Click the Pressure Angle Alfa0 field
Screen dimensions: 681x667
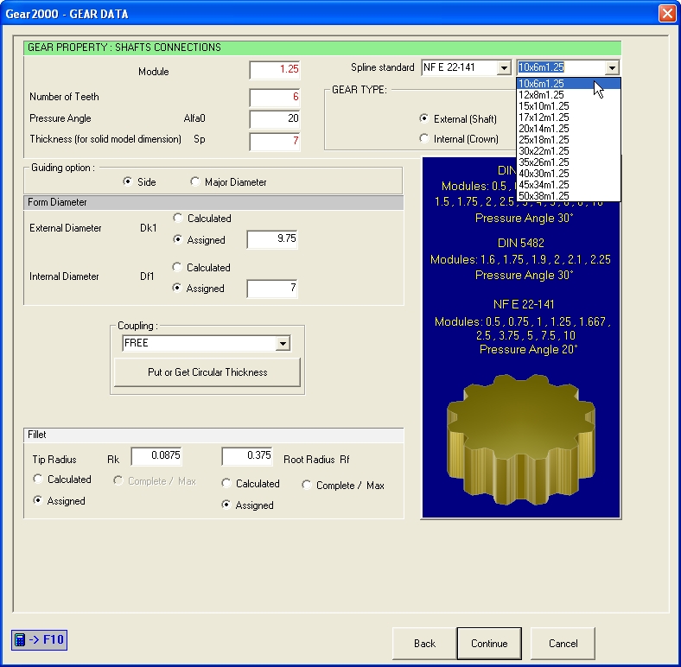click(x=275, y=118)
